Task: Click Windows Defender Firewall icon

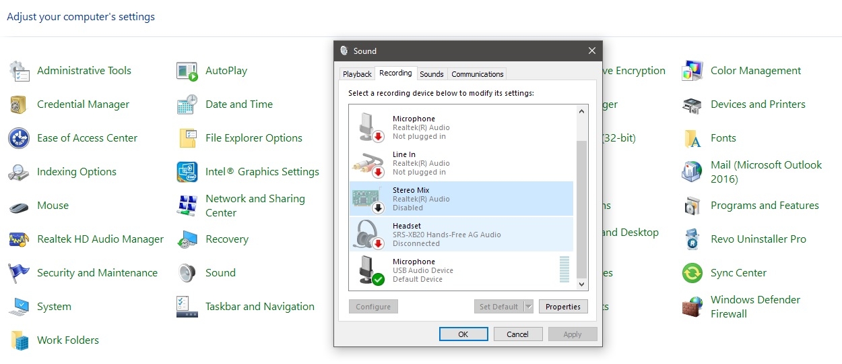Action: point(692,307)
